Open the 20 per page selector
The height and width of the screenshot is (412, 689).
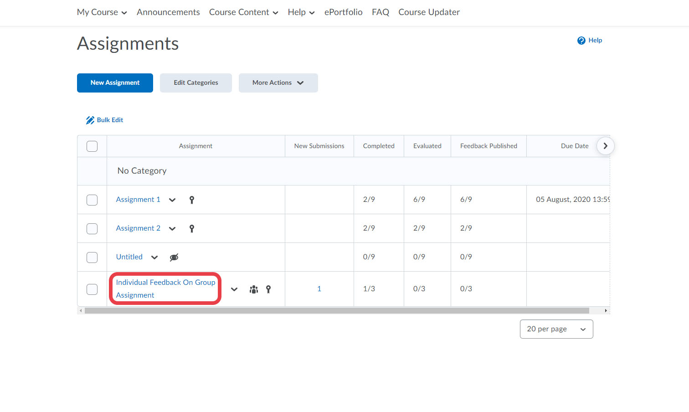pos(556,329)
